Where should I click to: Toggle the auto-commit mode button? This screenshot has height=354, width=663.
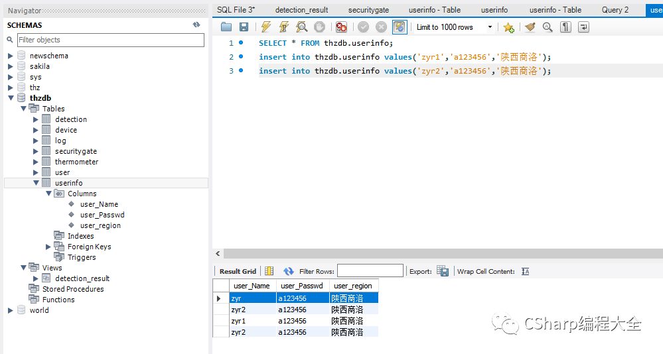(x=399, y=27)
